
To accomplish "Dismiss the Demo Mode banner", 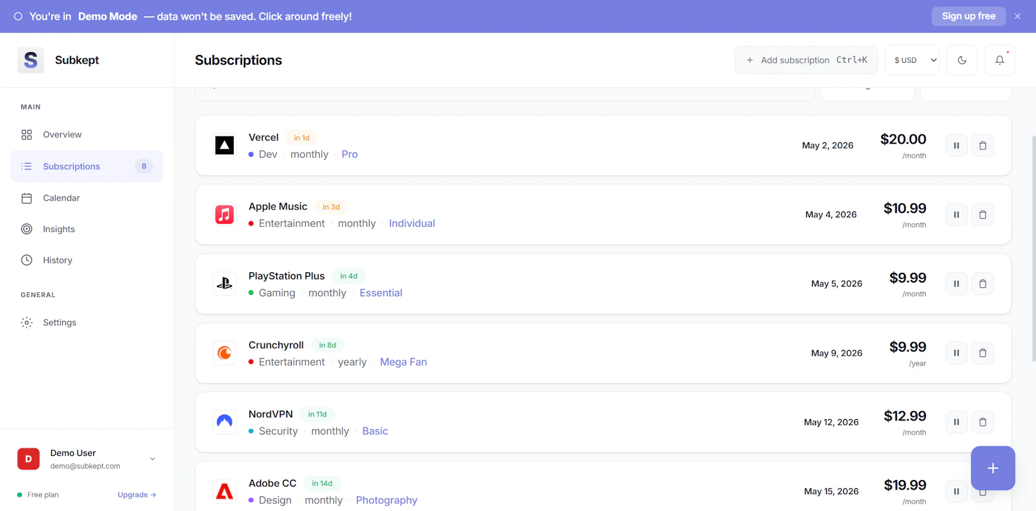I will [x=1018, y=16].
